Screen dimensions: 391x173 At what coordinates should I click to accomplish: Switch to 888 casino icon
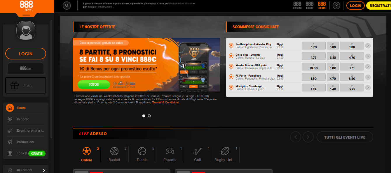tap(297, 6)
